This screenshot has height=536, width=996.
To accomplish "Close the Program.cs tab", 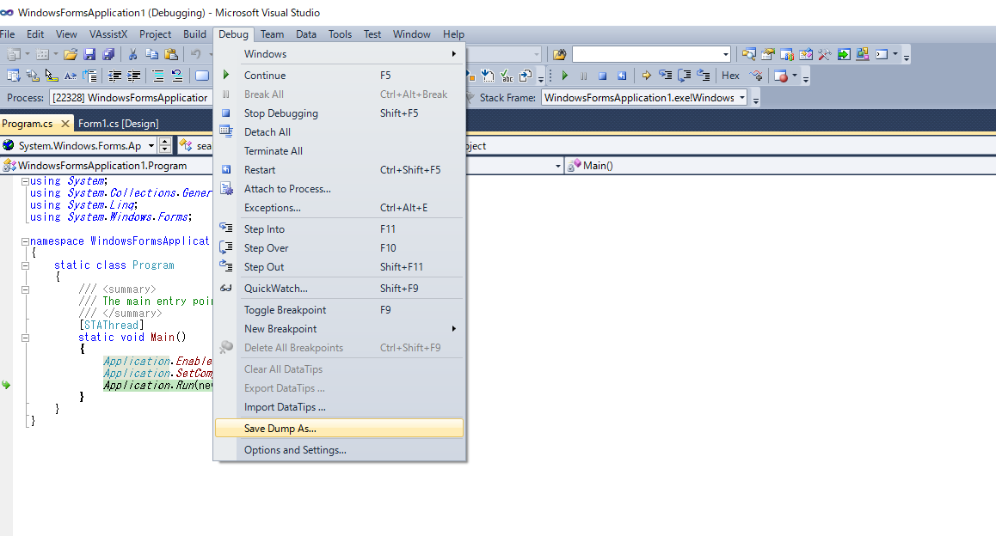I will pos(65,124).
